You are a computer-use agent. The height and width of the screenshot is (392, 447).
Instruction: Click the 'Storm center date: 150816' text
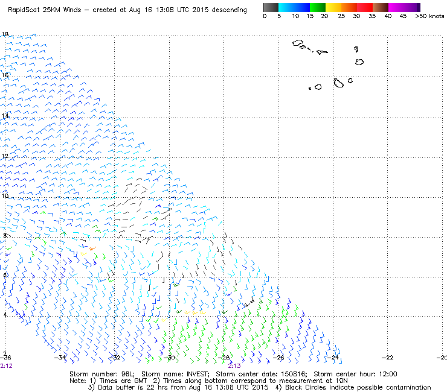click(262, 374)
